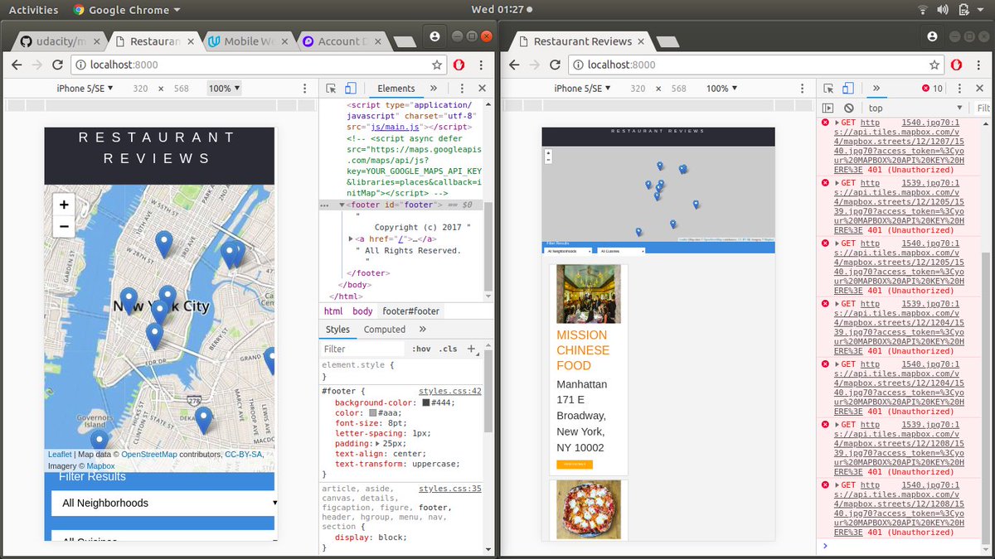The image size is (995, 559).
Task: Click the site info icon in left address bar
Action: coord(80,65)
